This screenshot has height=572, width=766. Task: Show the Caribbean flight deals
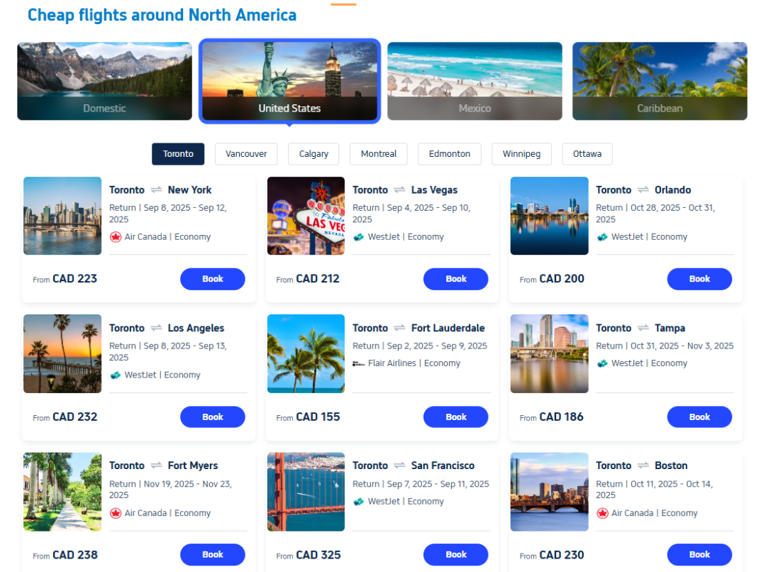tap(660, 81)
